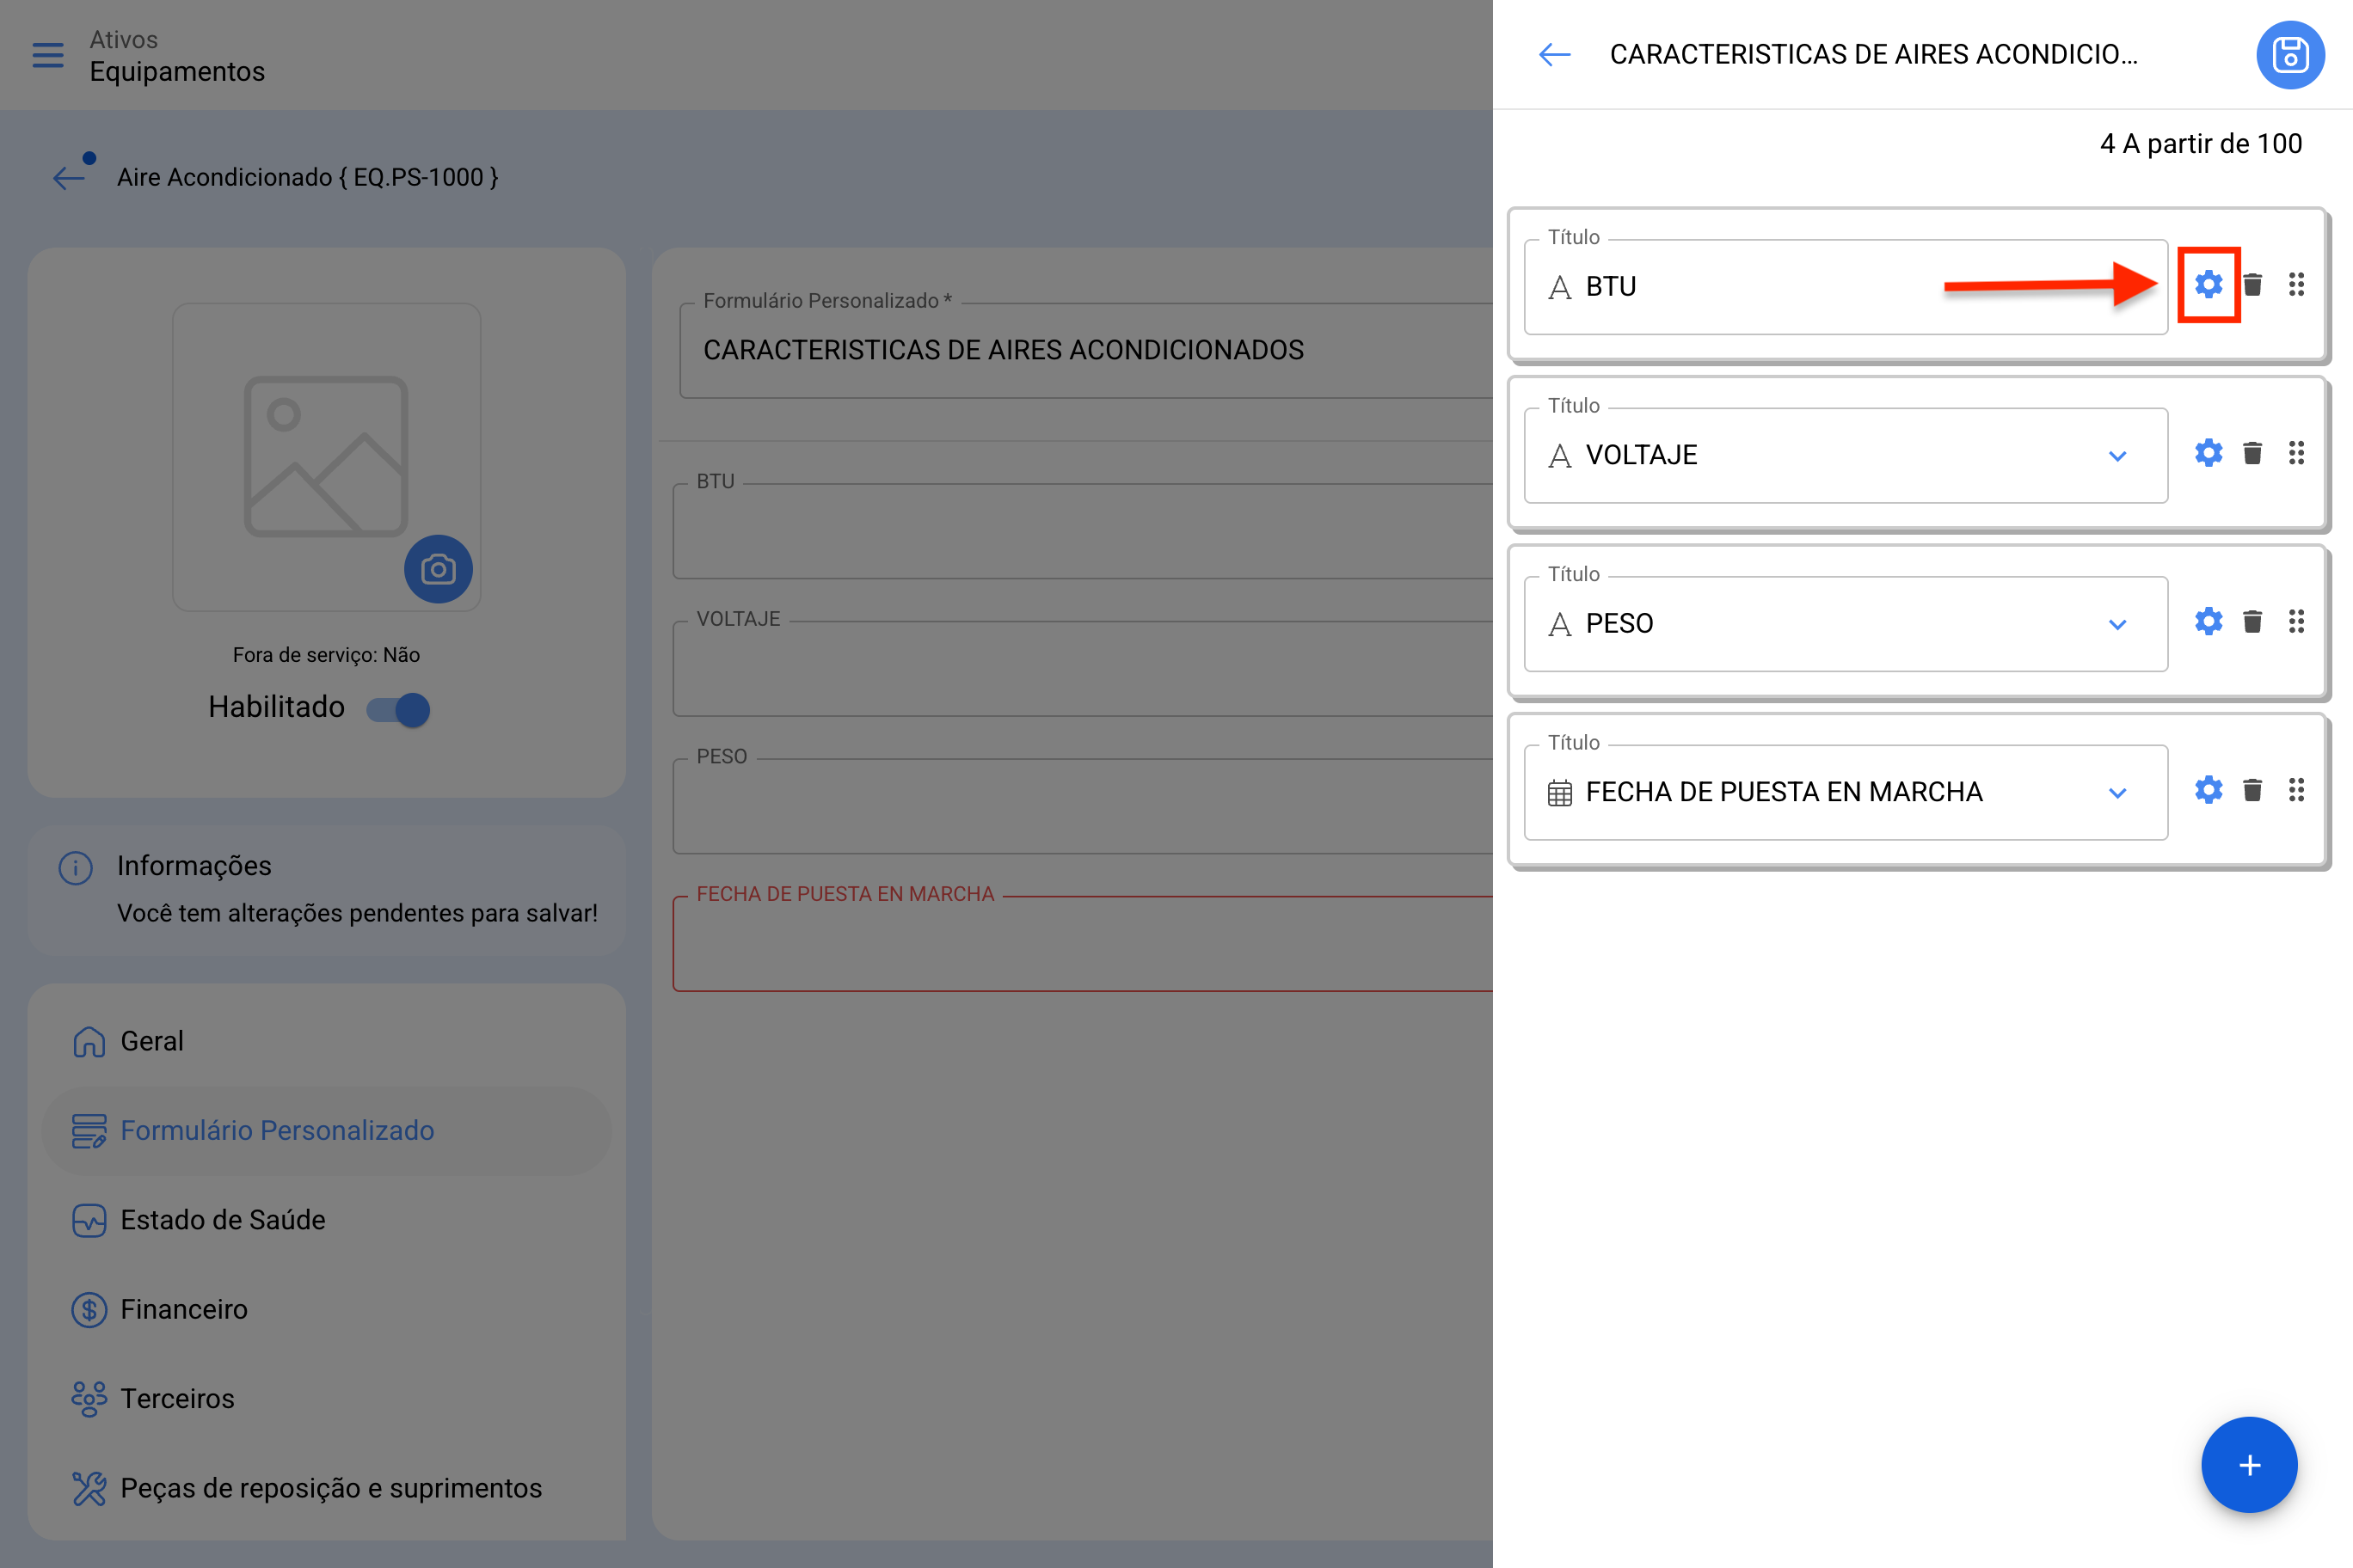The image size is (2353, 1568).
Task: Expand the VOLTAJE field dropdown chevron
Action: pyautogui.click(x=2116, y=456)
